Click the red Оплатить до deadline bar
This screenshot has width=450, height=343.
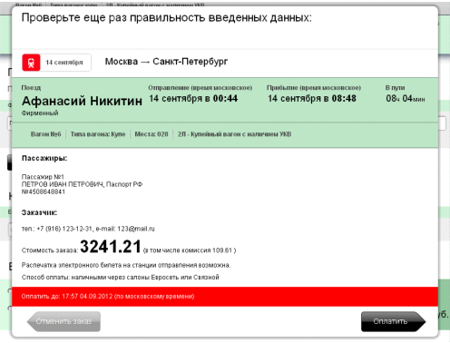coord(225,297)
